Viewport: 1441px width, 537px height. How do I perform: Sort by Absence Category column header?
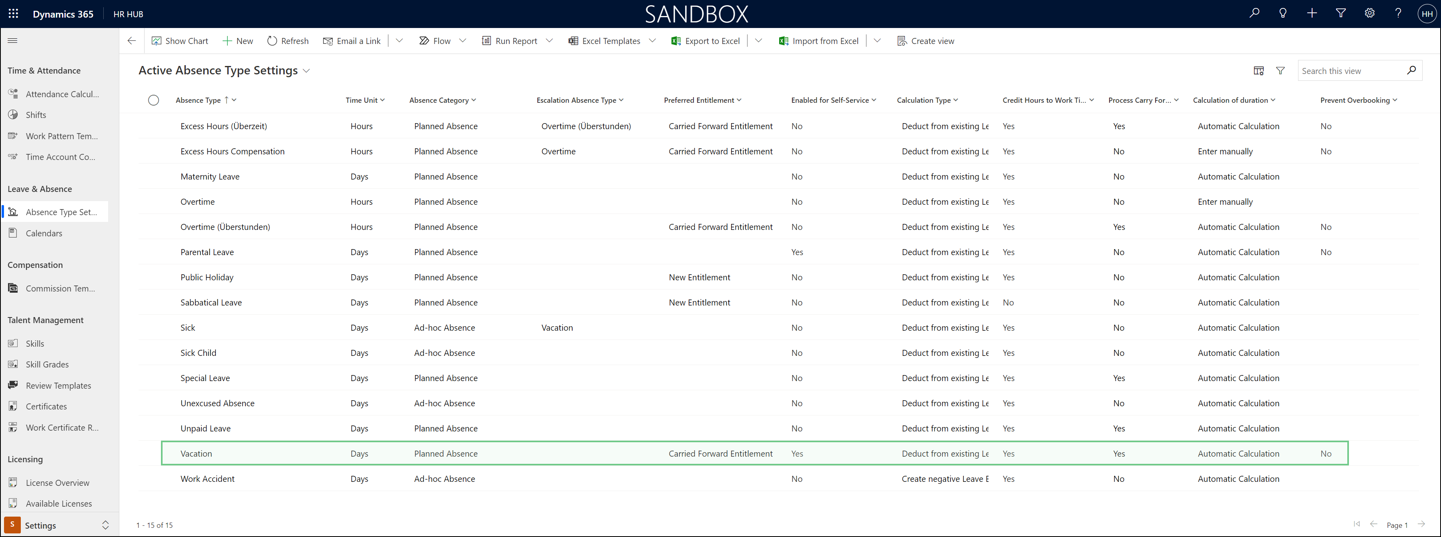coord(439,101)
